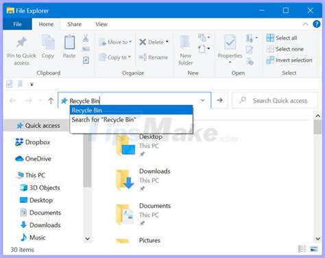
Task: Click Select all
Action: coord(282,38)
